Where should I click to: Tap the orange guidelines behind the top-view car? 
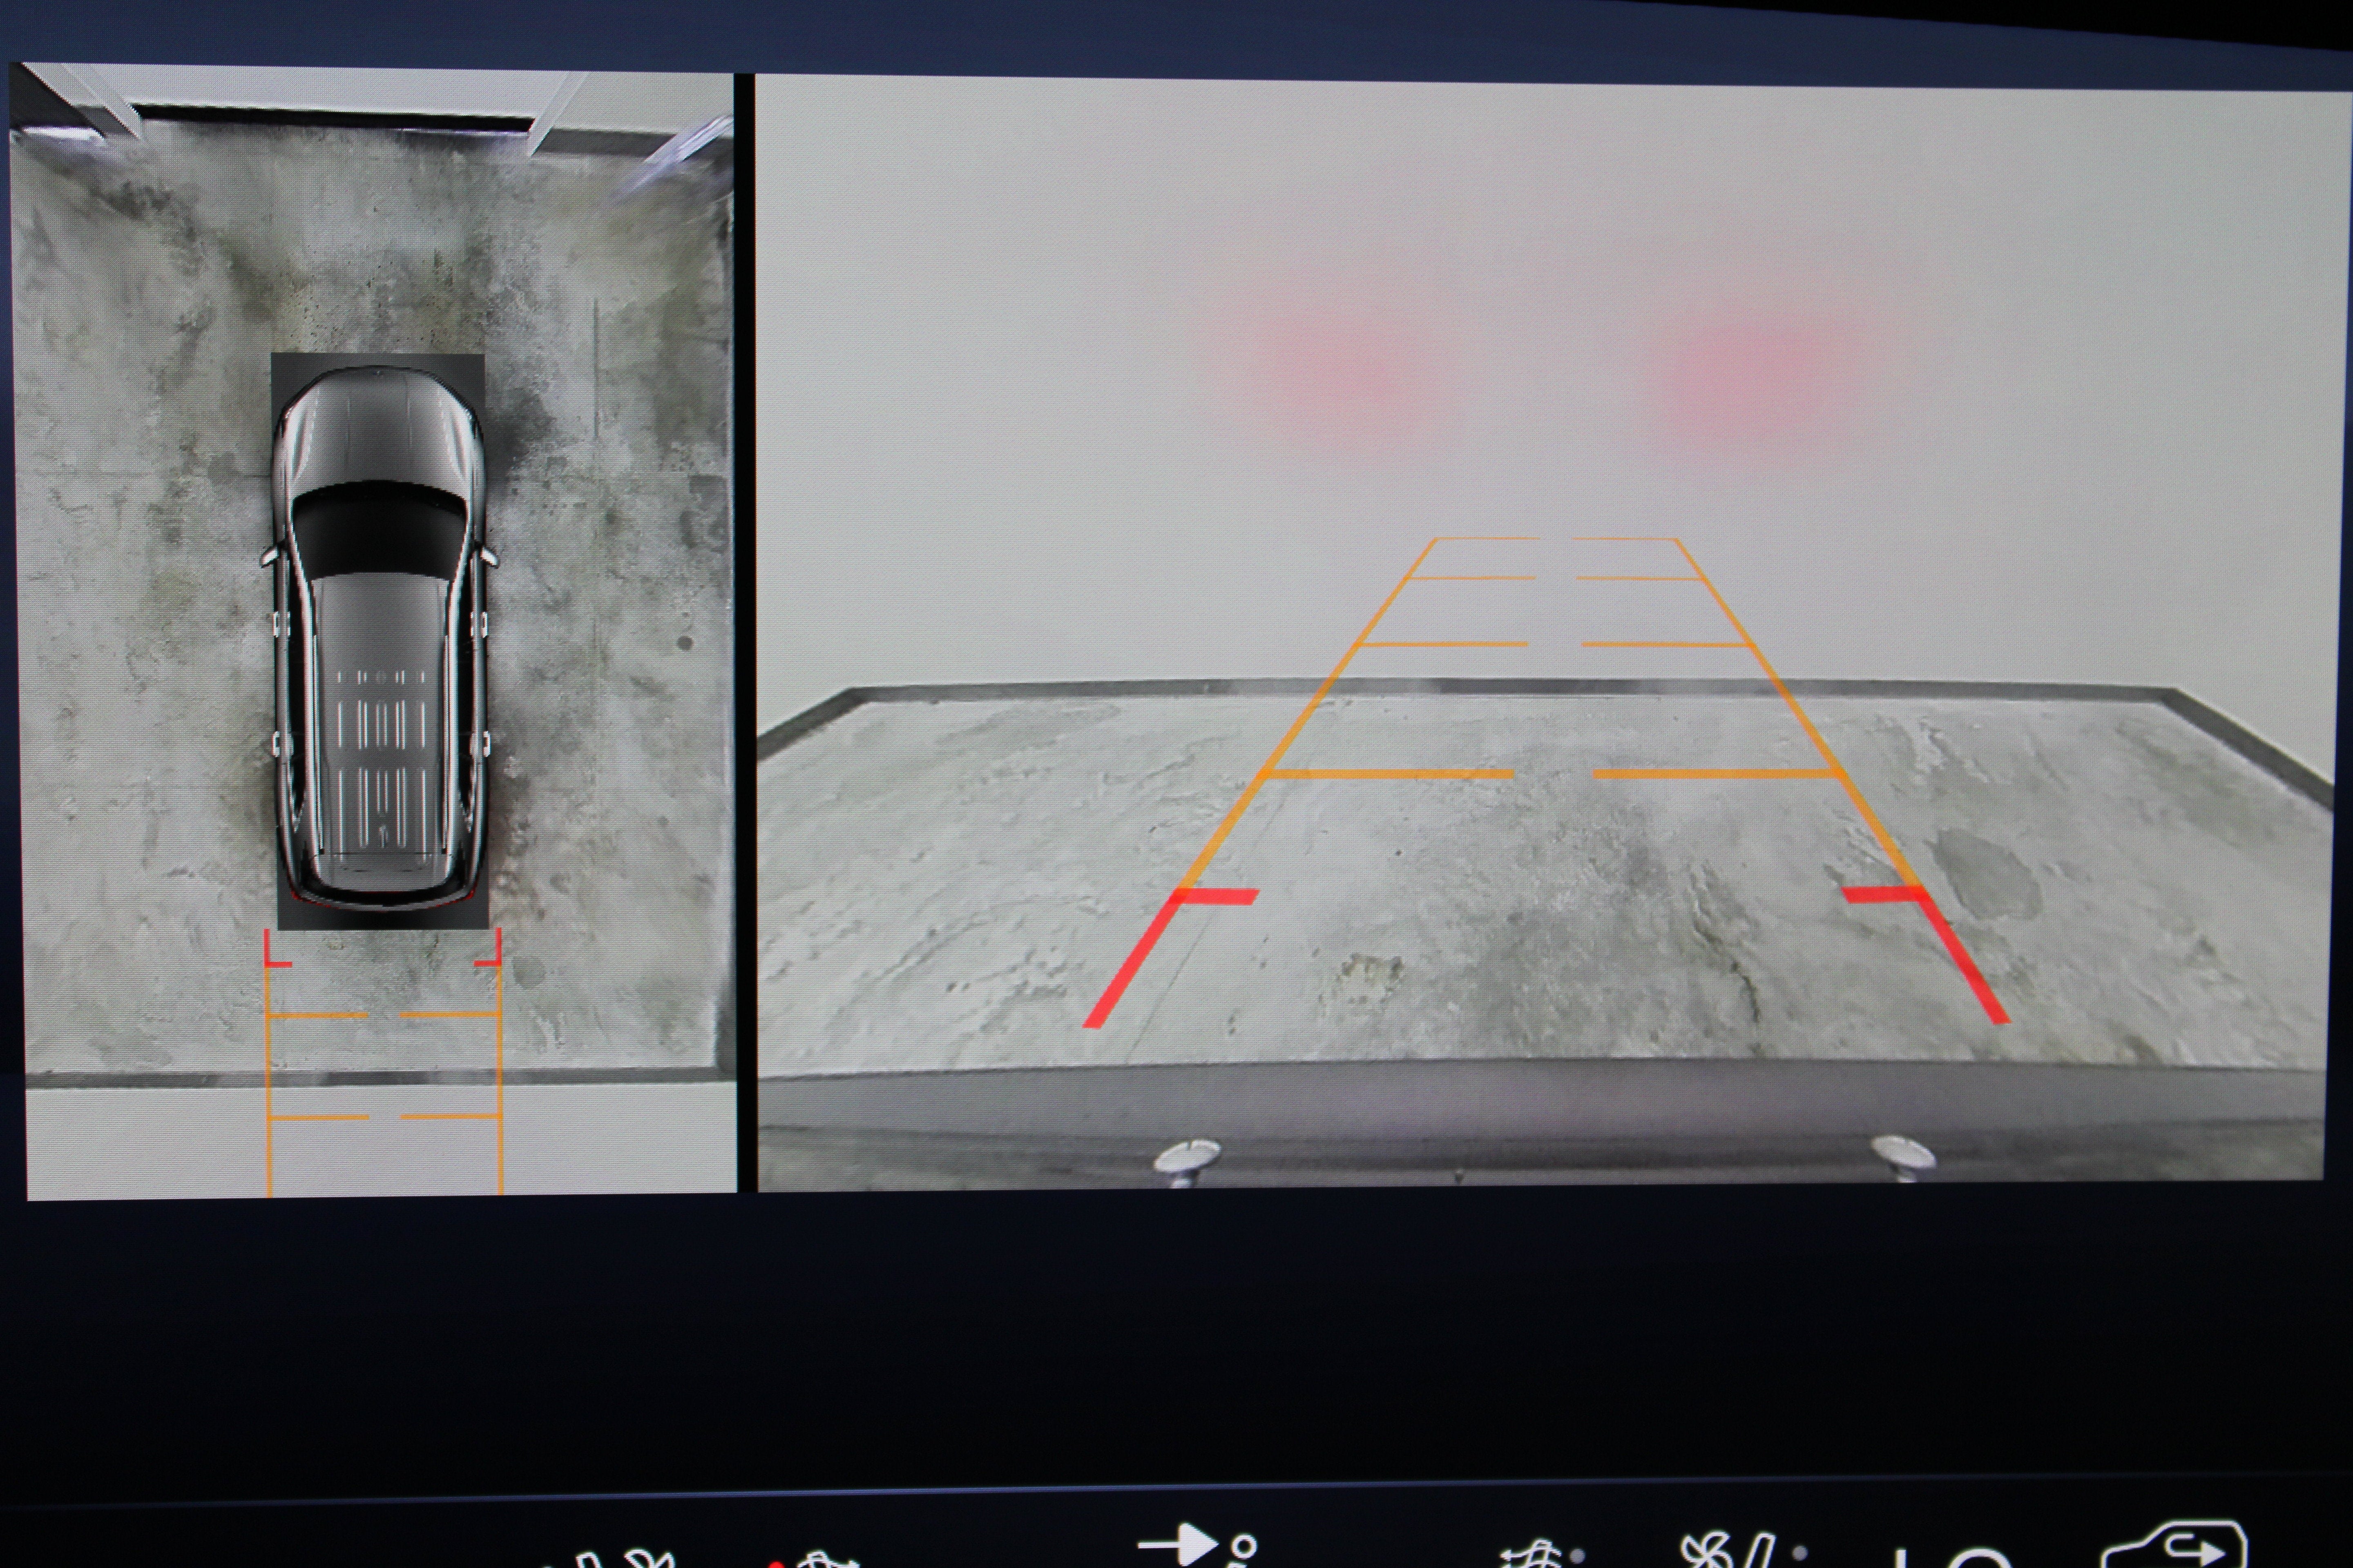click(383, 1062)
